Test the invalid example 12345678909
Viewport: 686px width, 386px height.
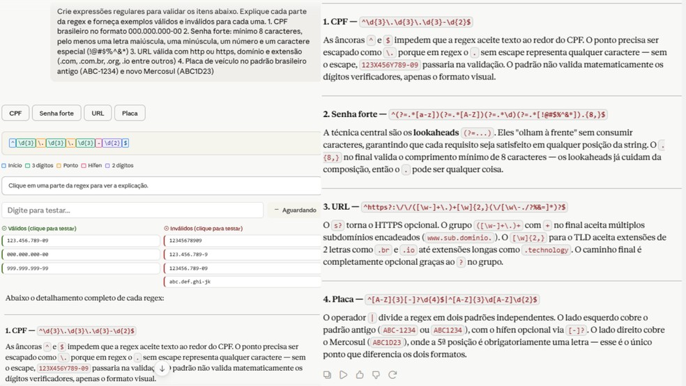click(x=243, y=240)
